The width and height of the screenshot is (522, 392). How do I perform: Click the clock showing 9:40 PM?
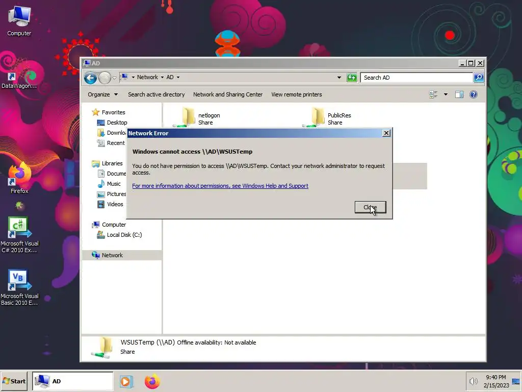point(496,381)
